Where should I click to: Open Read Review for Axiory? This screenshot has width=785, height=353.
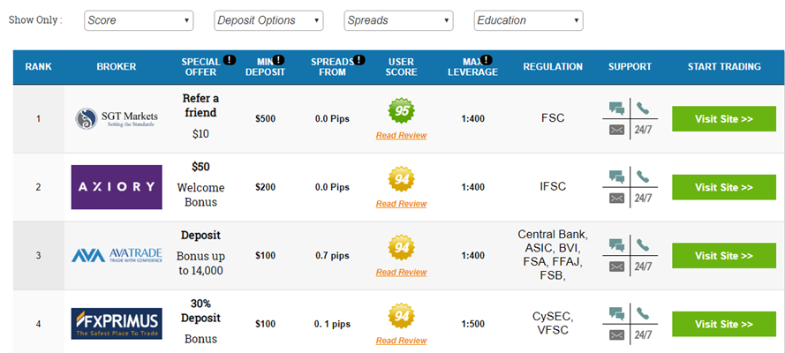click(x=402, y=204)
